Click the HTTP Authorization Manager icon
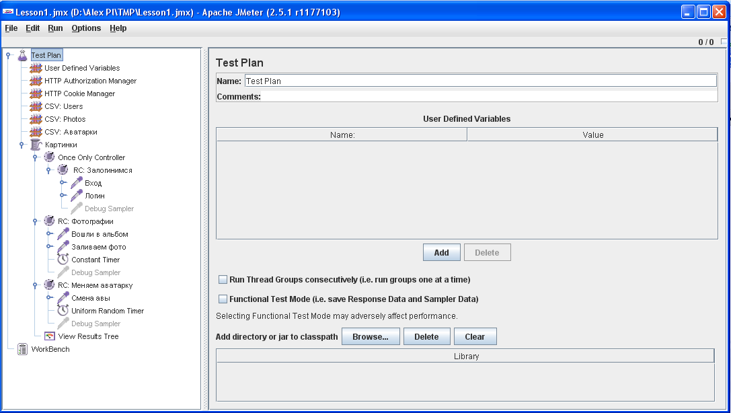Image resolution: width=731 pixels, height=413 pixels. point(36,81)
